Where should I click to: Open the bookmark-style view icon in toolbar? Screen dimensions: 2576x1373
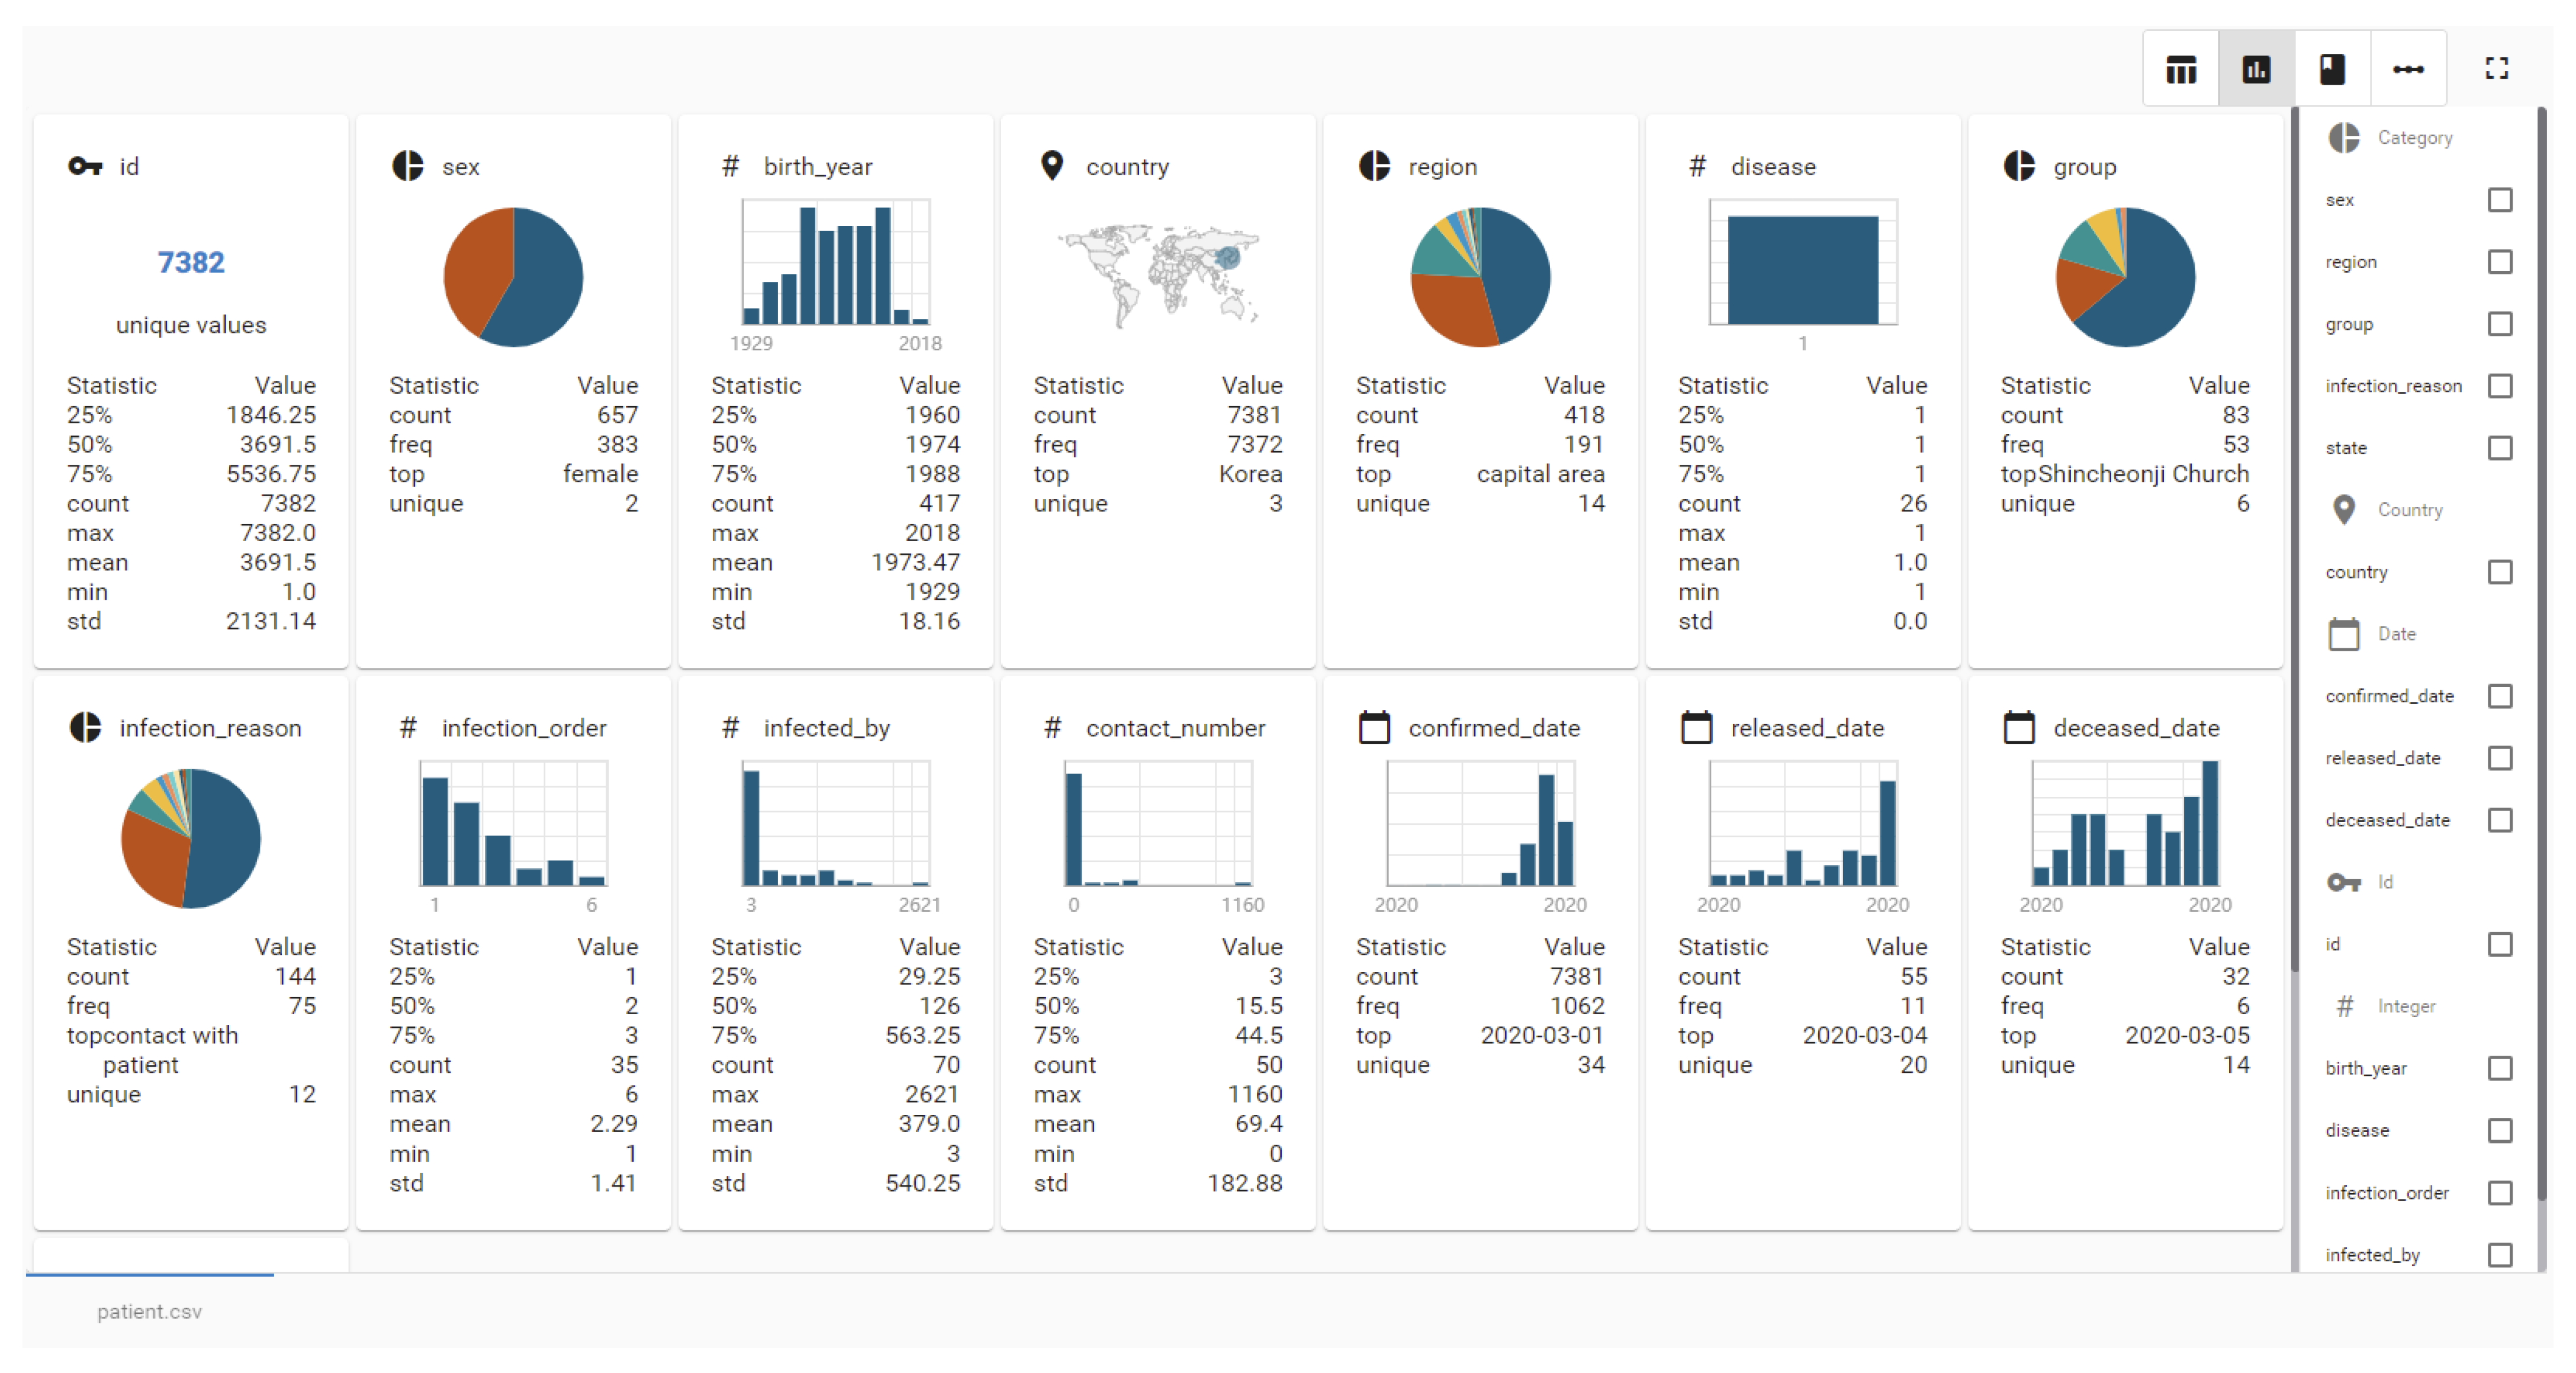[2332, 69]
